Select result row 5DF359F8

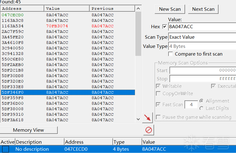point(68,98)
